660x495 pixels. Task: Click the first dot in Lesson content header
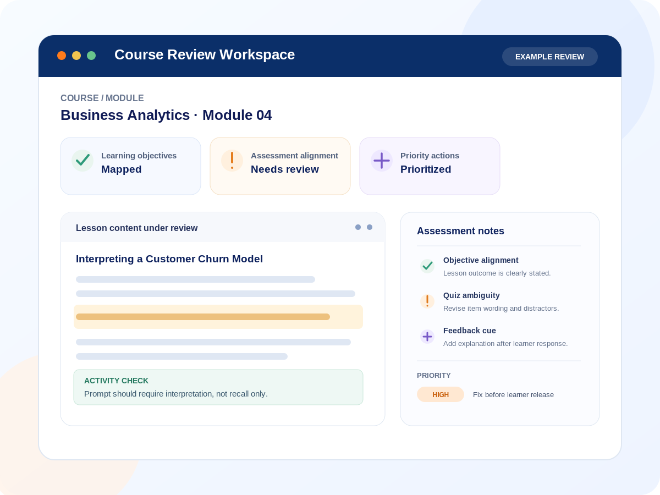[358, 227]
